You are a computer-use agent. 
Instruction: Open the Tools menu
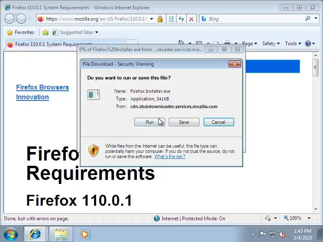coord(293,44)
